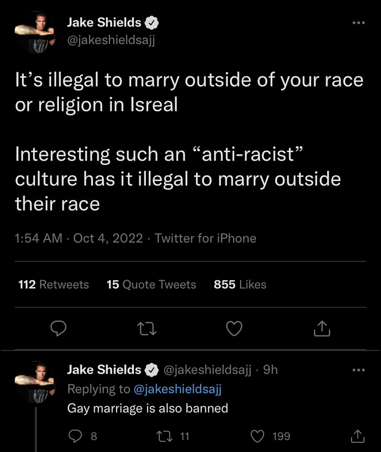The width and height of the screenshot is (381, 452).
Task: Like the main tweet
Action: pyautogui.click(x=235, y=328)
